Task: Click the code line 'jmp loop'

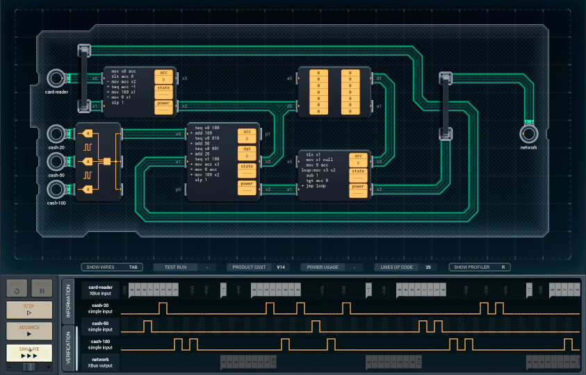Action: pos(316,185)
